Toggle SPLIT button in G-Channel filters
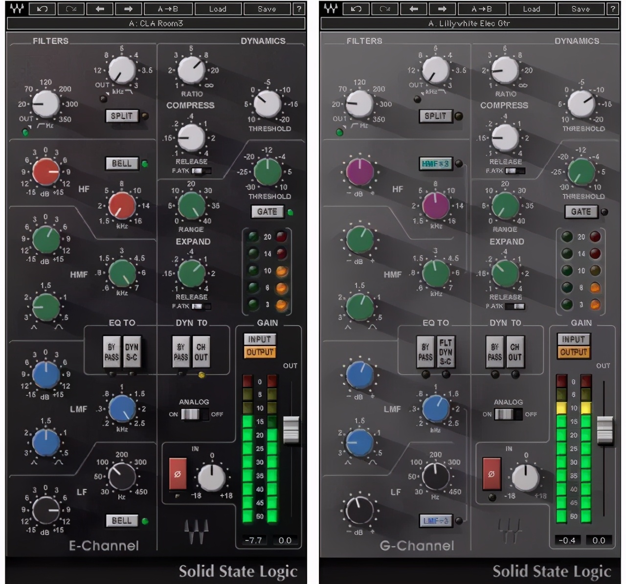 (x=435, y=116)
